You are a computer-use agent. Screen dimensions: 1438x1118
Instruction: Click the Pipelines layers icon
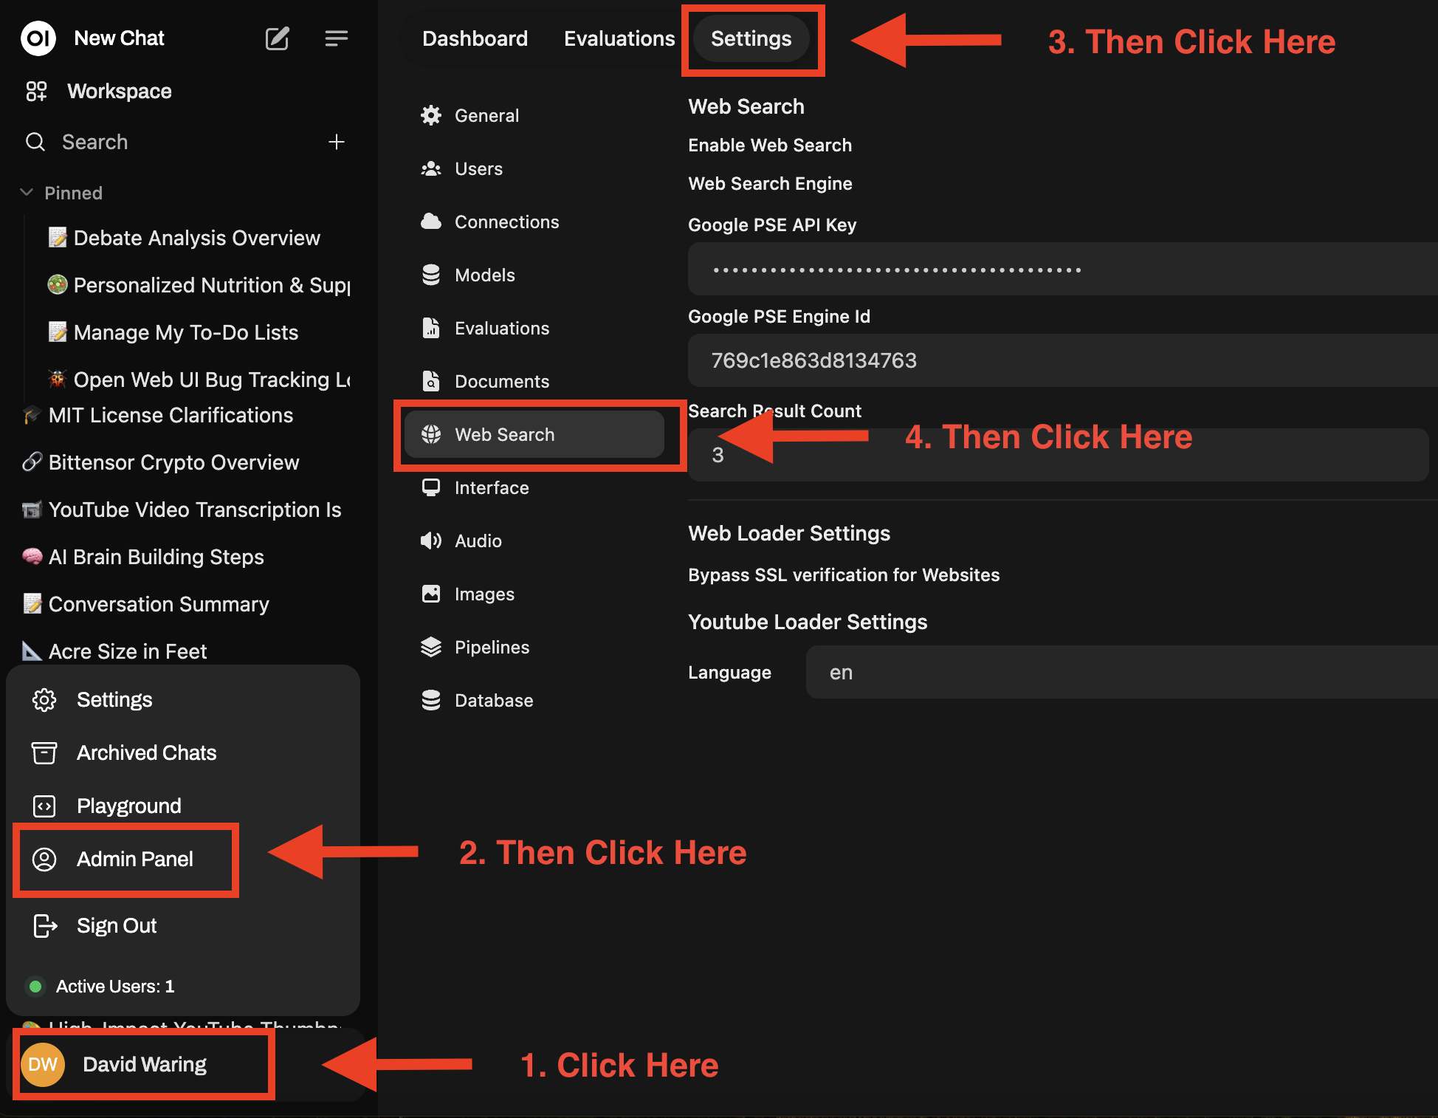click(x=431, y=647)
